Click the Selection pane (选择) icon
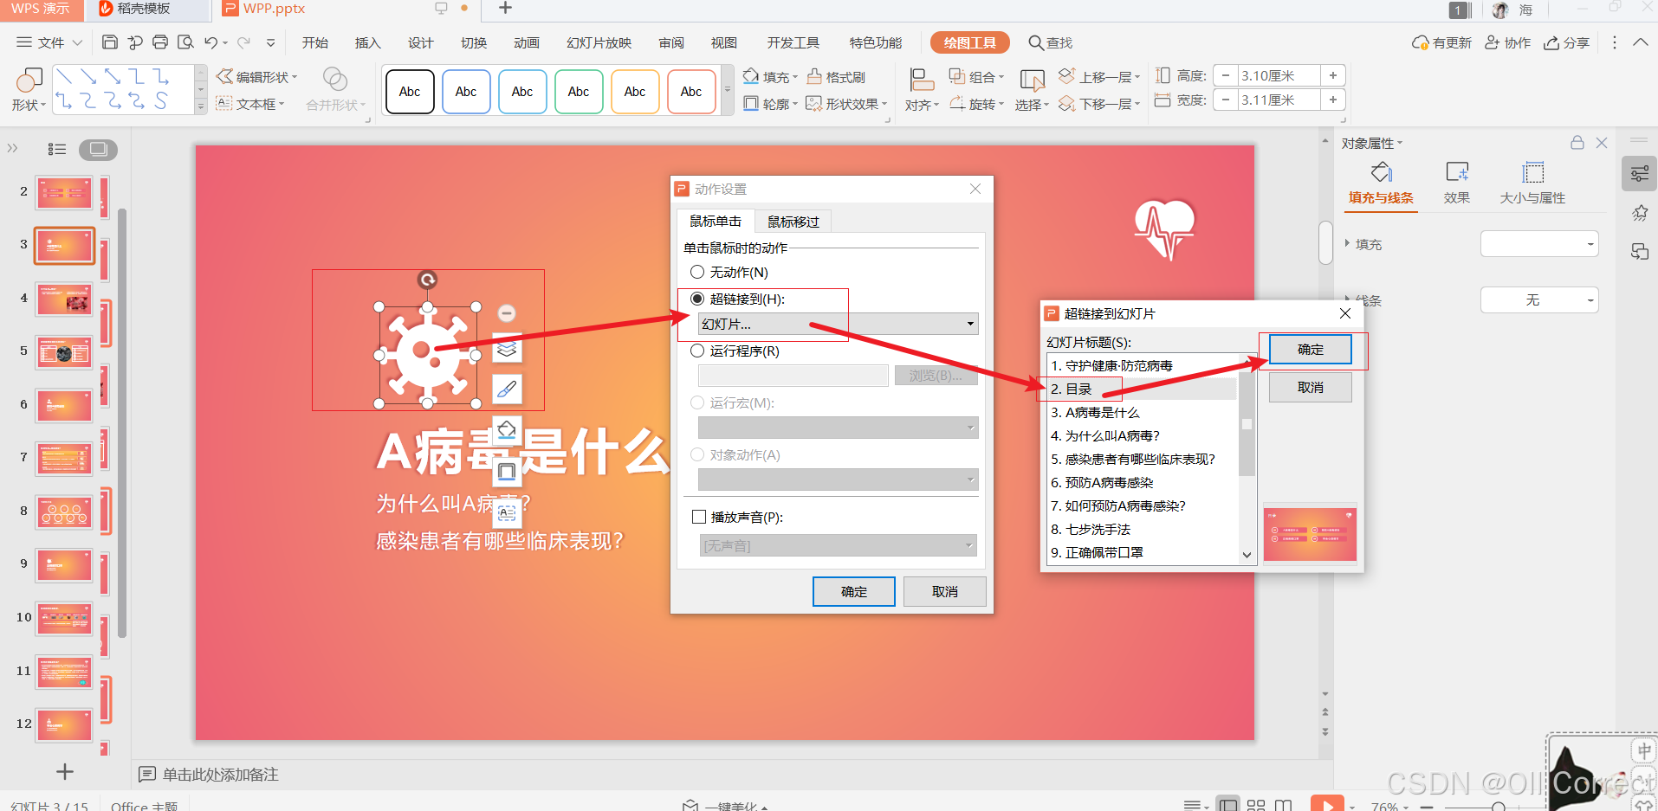 pyautogui.click(x=1032, y=80)
